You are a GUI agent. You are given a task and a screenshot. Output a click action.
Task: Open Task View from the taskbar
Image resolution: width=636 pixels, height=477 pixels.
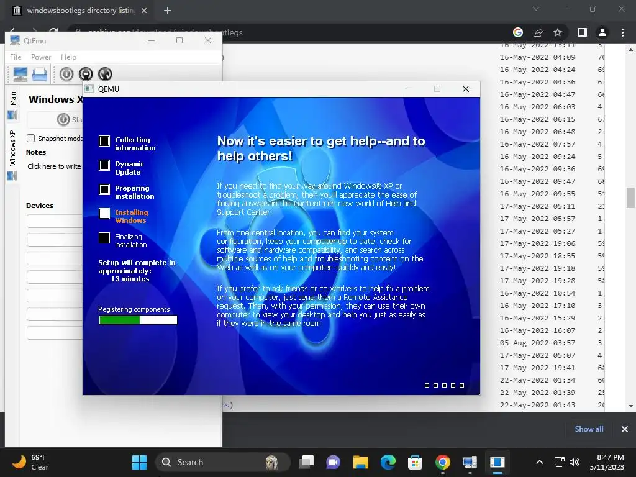coord(306,462)
